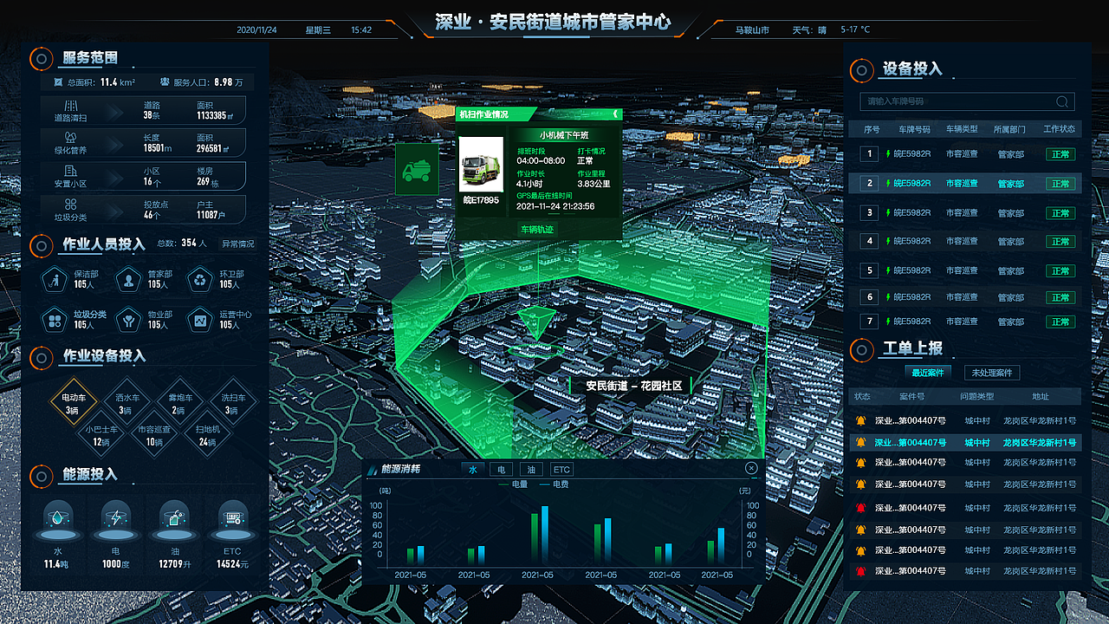Switch to the 油 tab in 能源消耗
Viewport: 1109px width, 624px height.
point(531,469)
